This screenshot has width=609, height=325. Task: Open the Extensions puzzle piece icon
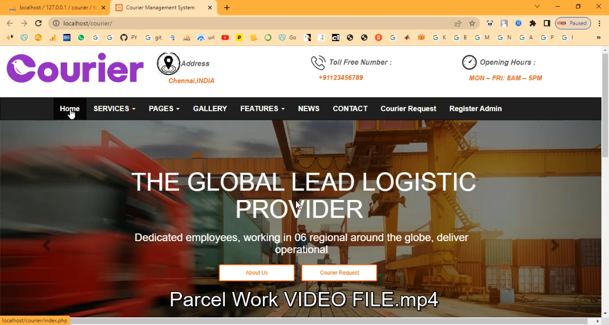532,23
